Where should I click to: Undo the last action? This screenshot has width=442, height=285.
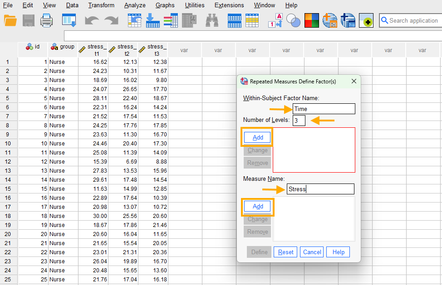(92, 20)
